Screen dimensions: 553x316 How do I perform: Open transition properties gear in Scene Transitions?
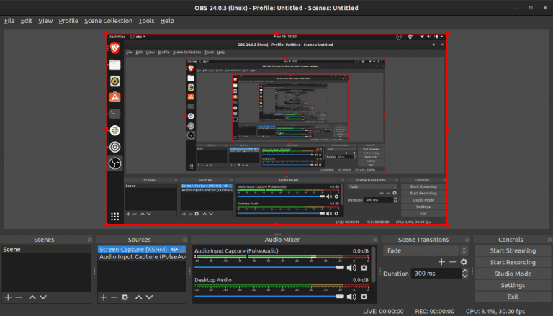(x=464, y=262)
